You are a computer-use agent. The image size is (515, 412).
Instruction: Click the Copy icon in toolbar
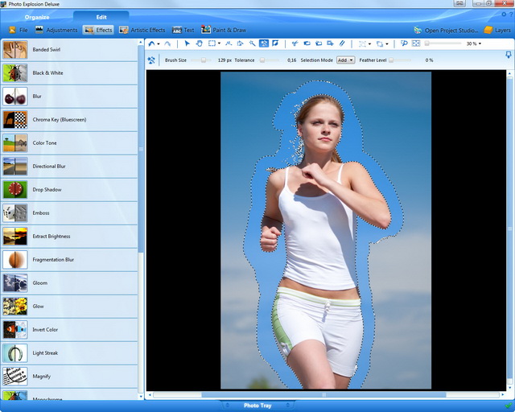pyautogui.click(x=307, y=43)
